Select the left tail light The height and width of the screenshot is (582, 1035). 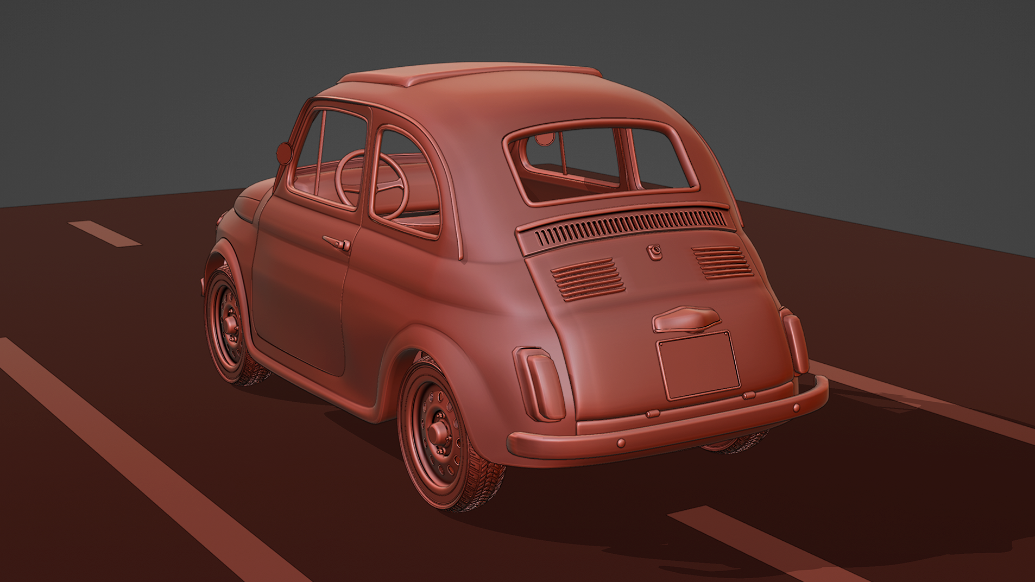[x=540, y=384]
